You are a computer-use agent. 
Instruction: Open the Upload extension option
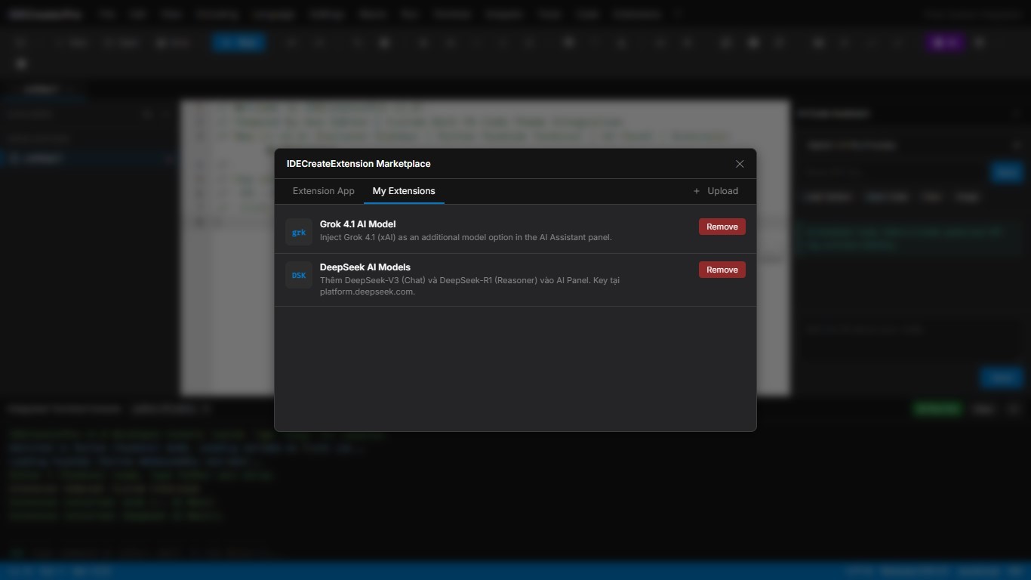(716, 191)
